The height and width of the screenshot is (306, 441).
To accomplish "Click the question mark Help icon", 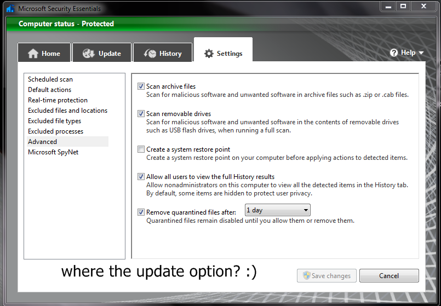I will point(394,53).
